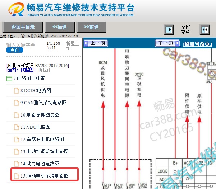
Task: Click the 电动助力转向主电源 label in diagram
Action: (127, 73)
